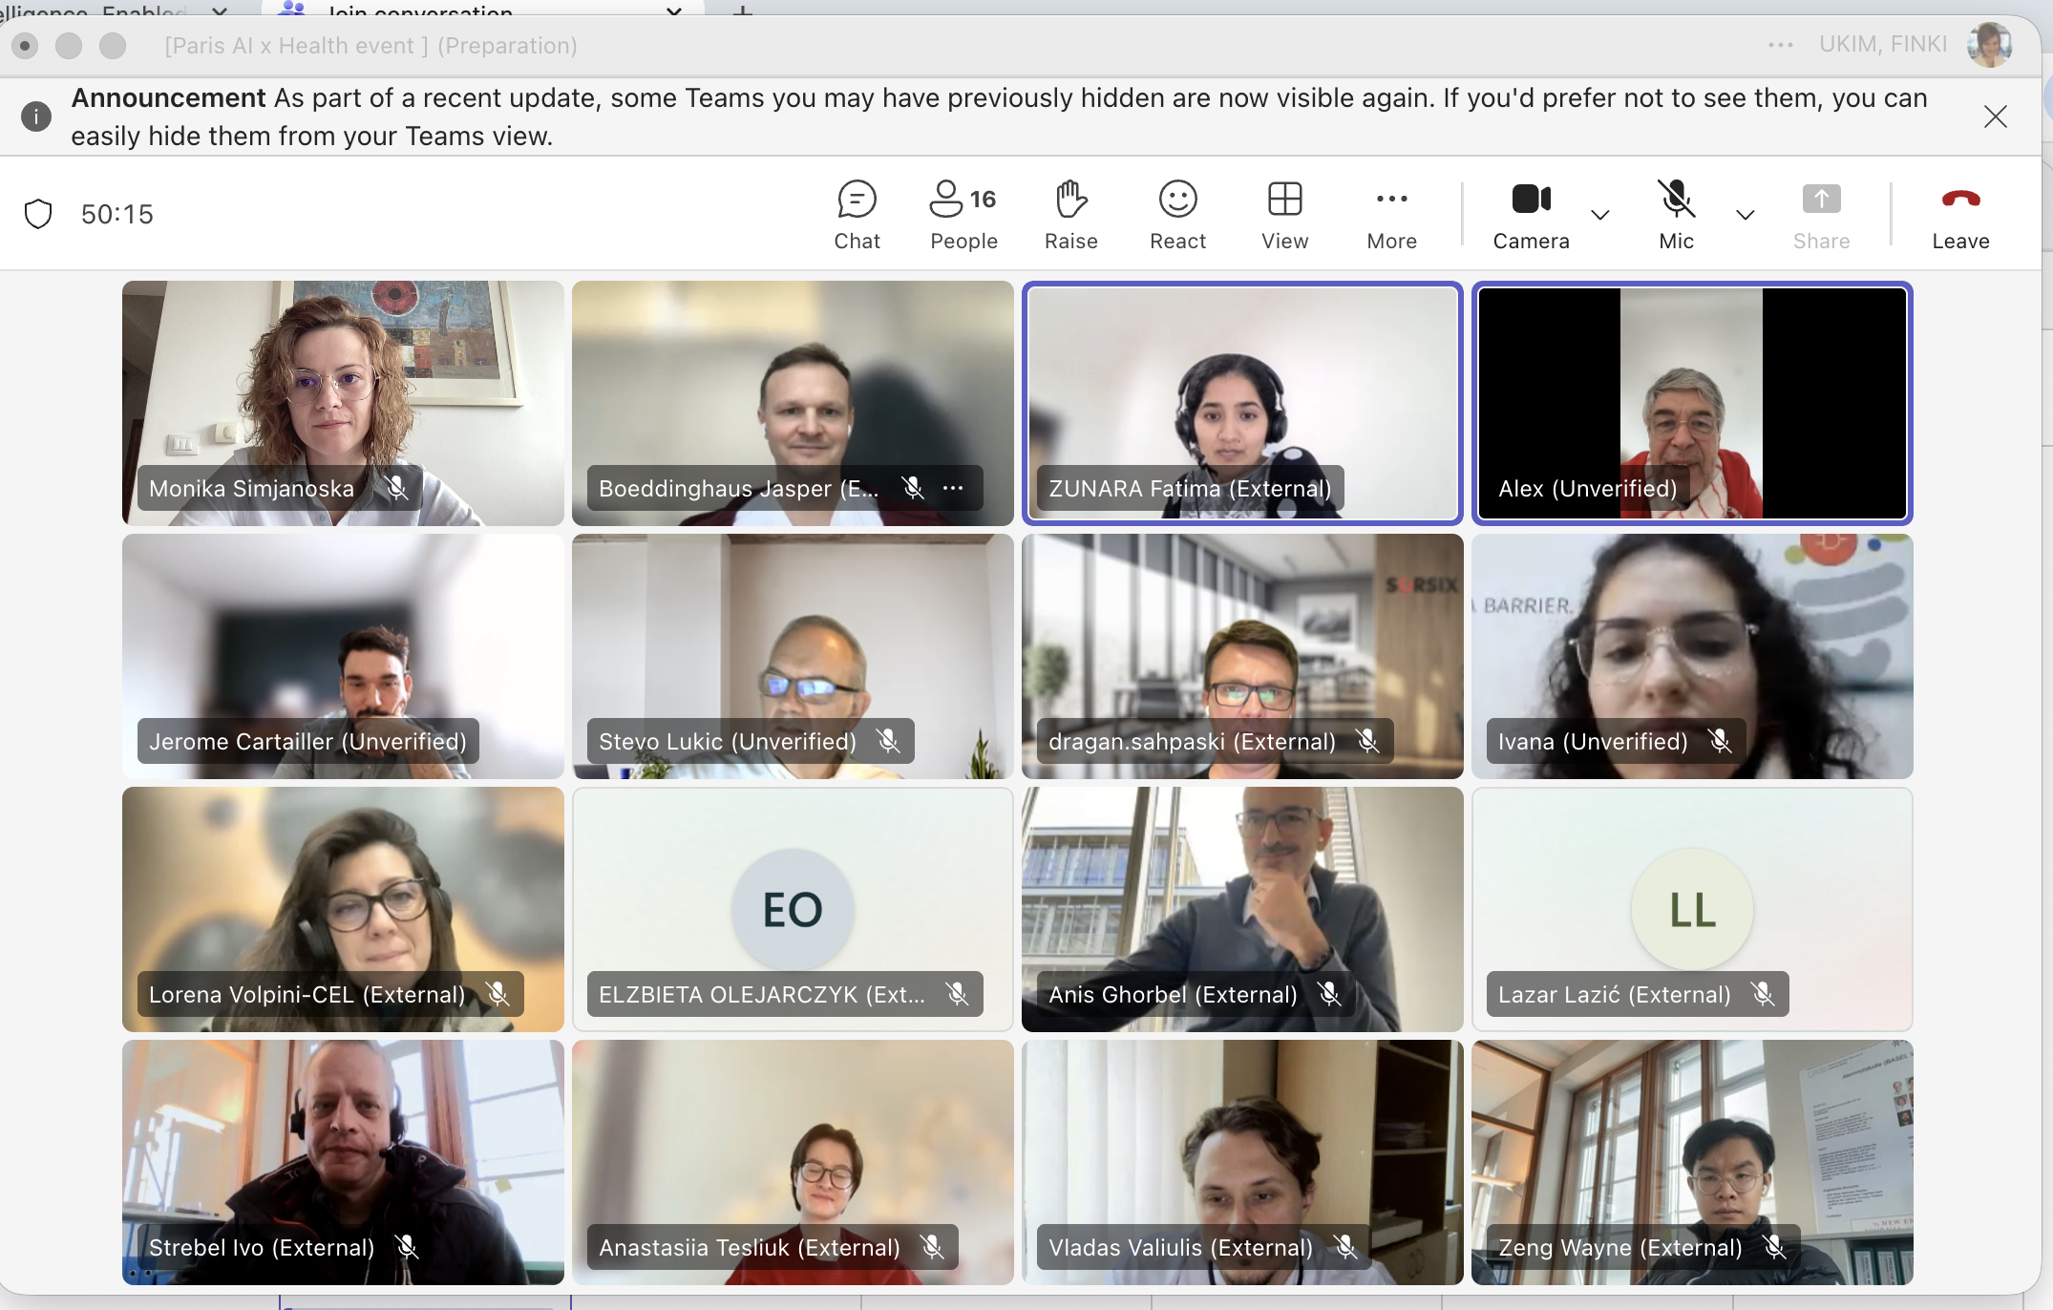Open the title bar ellipsis menu

(1780, 45)
